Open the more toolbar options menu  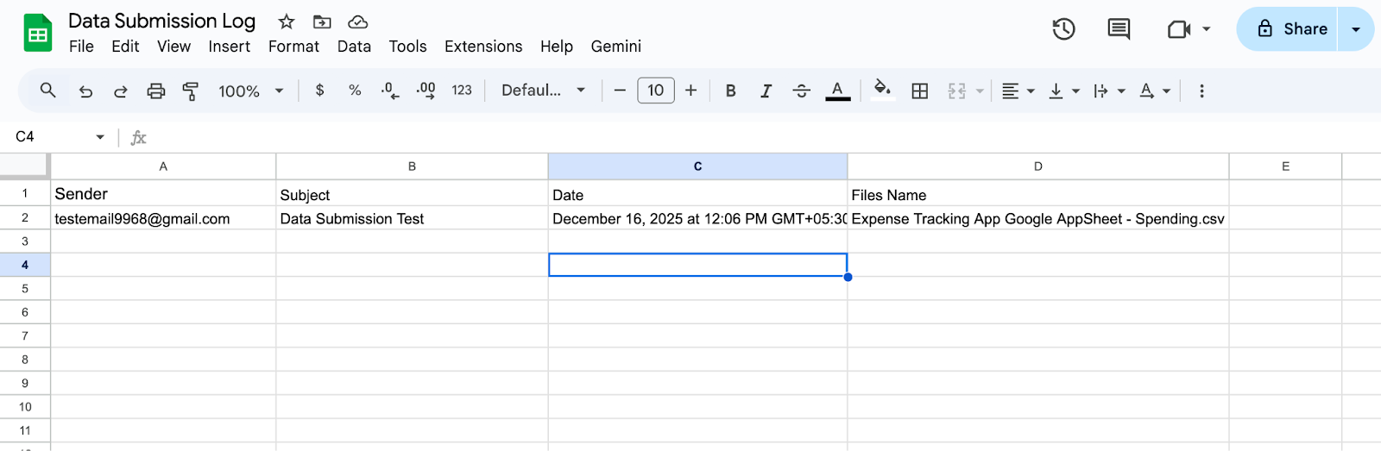(x=1201, y=91)
